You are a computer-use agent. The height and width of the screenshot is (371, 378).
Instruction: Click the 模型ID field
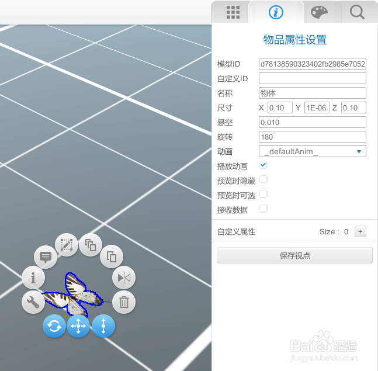[x=313, y=64]
